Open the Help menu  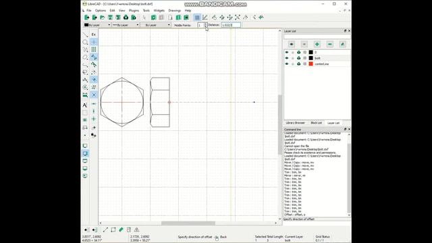click(x=188, y=11)
